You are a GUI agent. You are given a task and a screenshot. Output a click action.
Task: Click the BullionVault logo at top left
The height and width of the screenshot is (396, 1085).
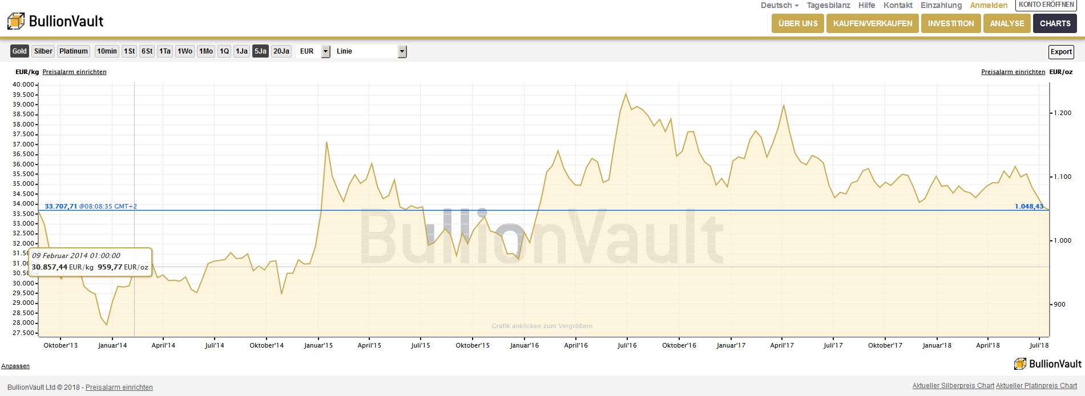click(x=55, y=22)
